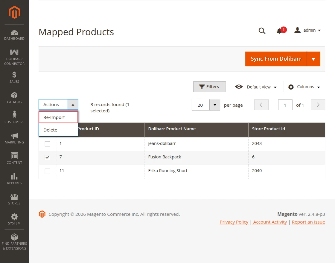Open the notifications bell
The height and width of the screenshot is (263, 335).
[x=279, y=31]
